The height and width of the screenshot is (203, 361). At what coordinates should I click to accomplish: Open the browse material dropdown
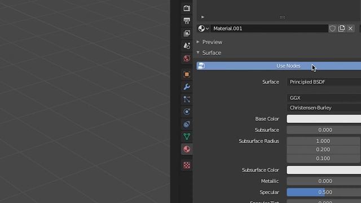[x=203, y=29]
